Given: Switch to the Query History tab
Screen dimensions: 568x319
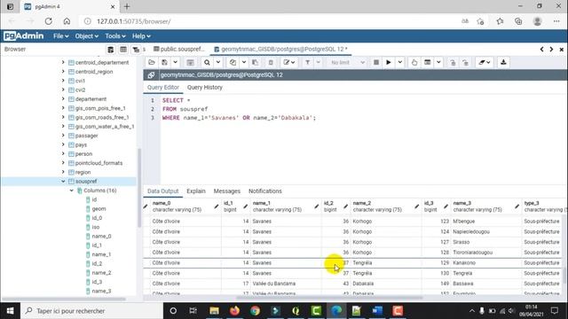Looking at the screenshot, I should click(205, 88).
